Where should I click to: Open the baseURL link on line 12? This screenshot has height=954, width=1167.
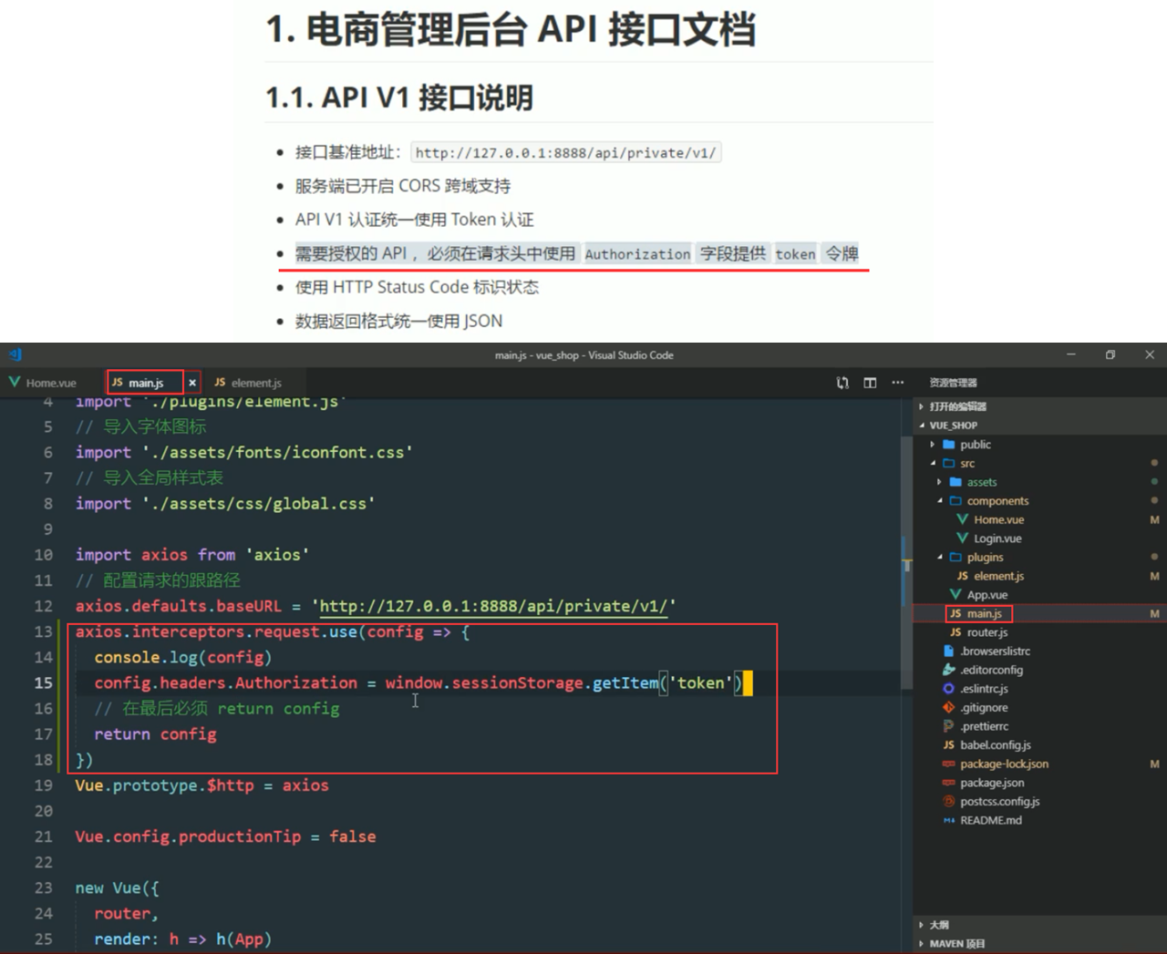coord(493,606)
